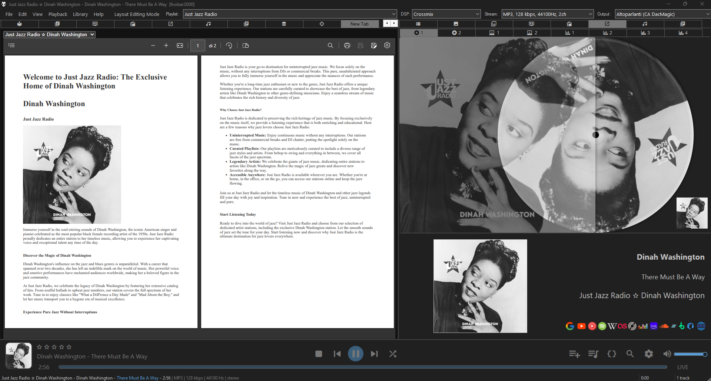The width and height of the screenshot is (711, 381).
Task: Stop playback with the square stop button
Action: coord(319,354)
